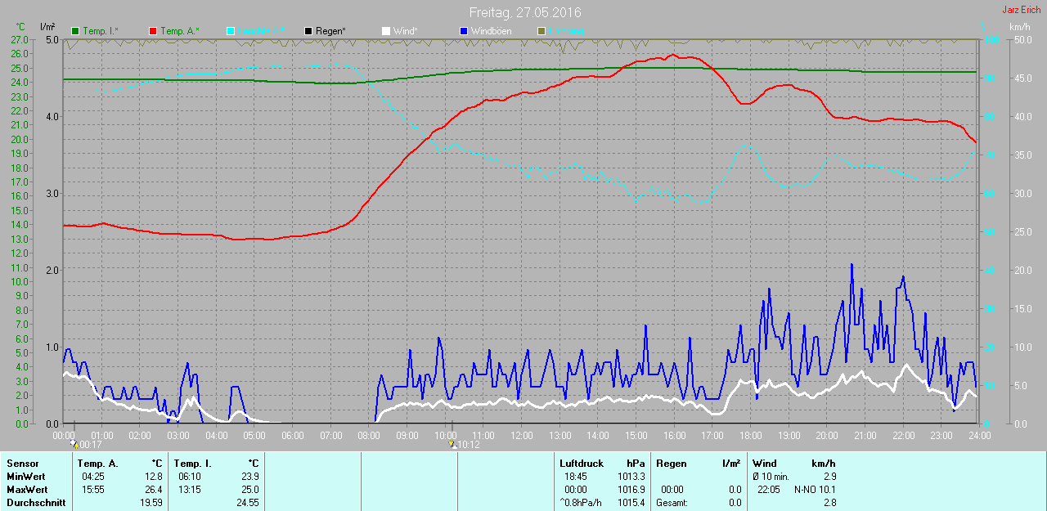
Task: Click the white Wind legend square
Action: (386, 31)
